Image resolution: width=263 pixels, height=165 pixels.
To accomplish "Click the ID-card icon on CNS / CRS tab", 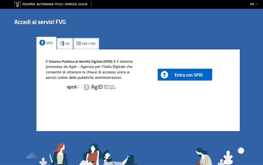I will click(79, 43).
